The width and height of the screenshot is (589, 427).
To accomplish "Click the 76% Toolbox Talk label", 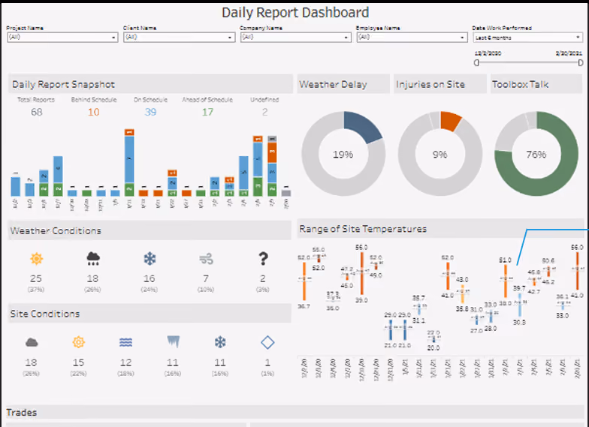I will (536, 155).
